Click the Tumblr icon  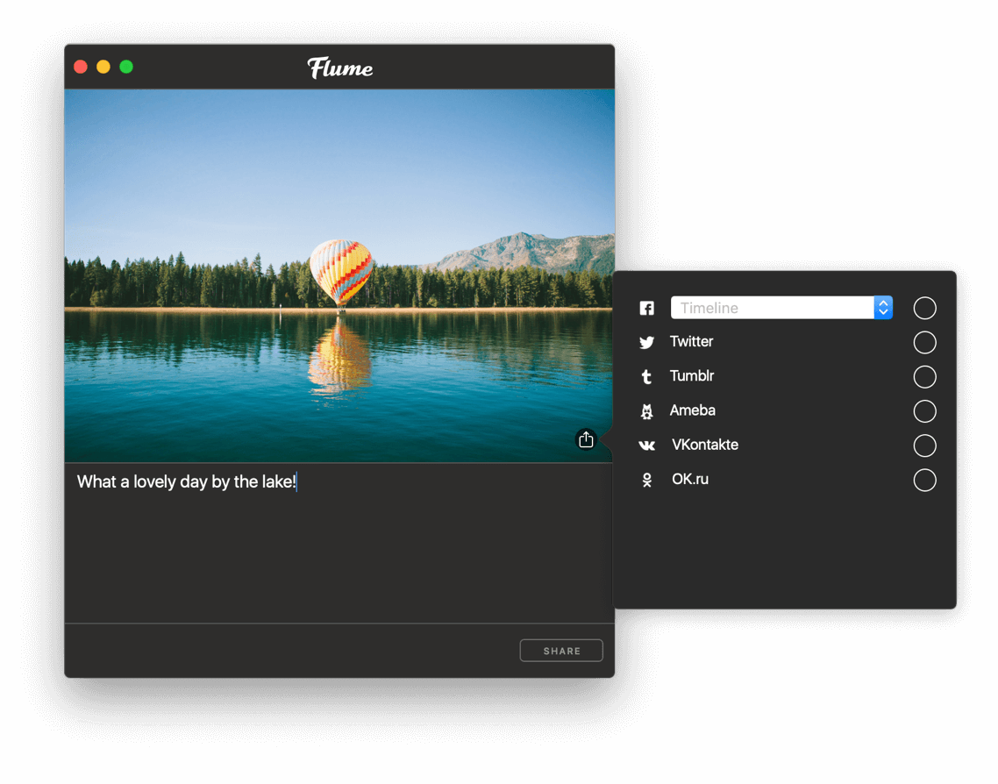click(646, 377)
